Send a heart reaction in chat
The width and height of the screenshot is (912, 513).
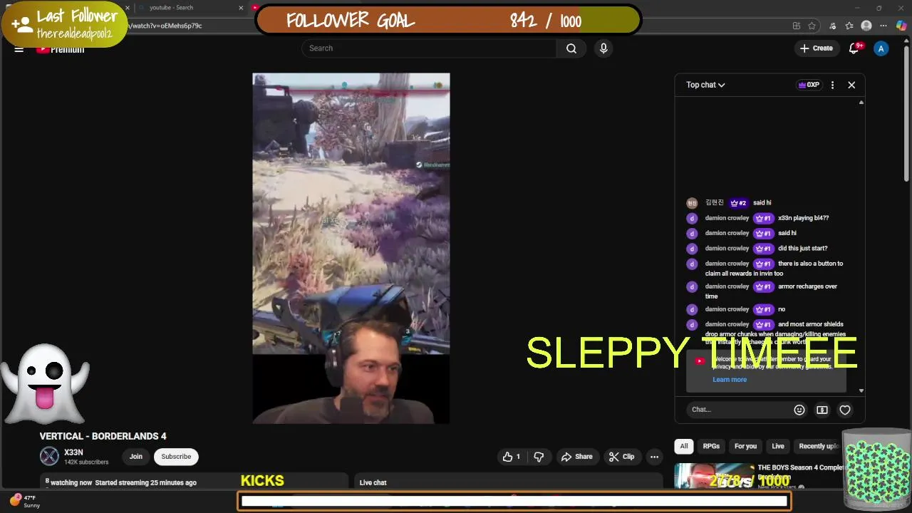pyautogui.click(x=845, y=410)
